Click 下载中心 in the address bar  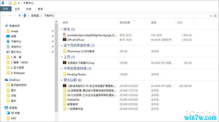click(x=49, y=16)
